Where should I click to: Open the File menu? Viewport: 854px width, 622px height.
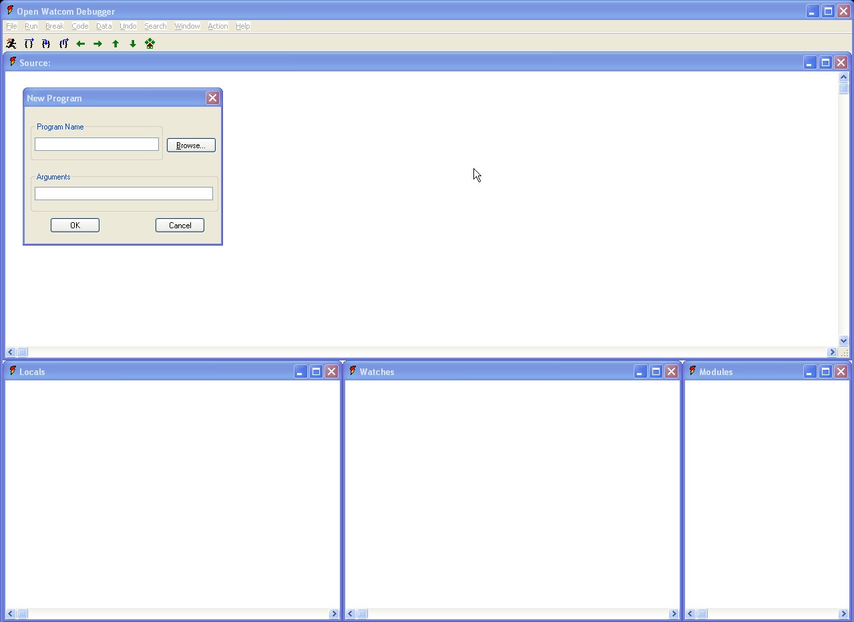[x=11, y=26]
